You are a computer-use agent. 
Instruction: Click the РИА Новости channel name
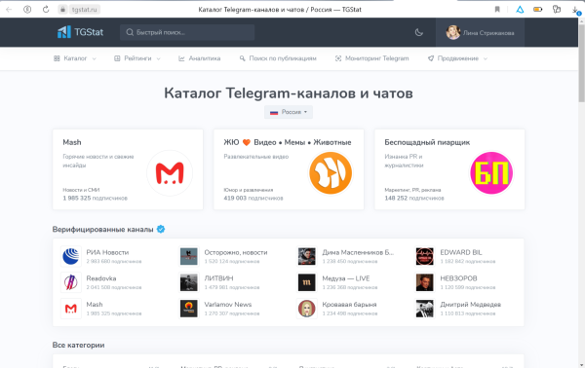(x=107, y=252)
